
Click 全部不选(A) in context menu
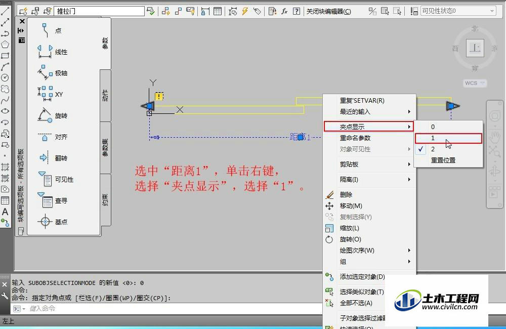pos(355,303)
